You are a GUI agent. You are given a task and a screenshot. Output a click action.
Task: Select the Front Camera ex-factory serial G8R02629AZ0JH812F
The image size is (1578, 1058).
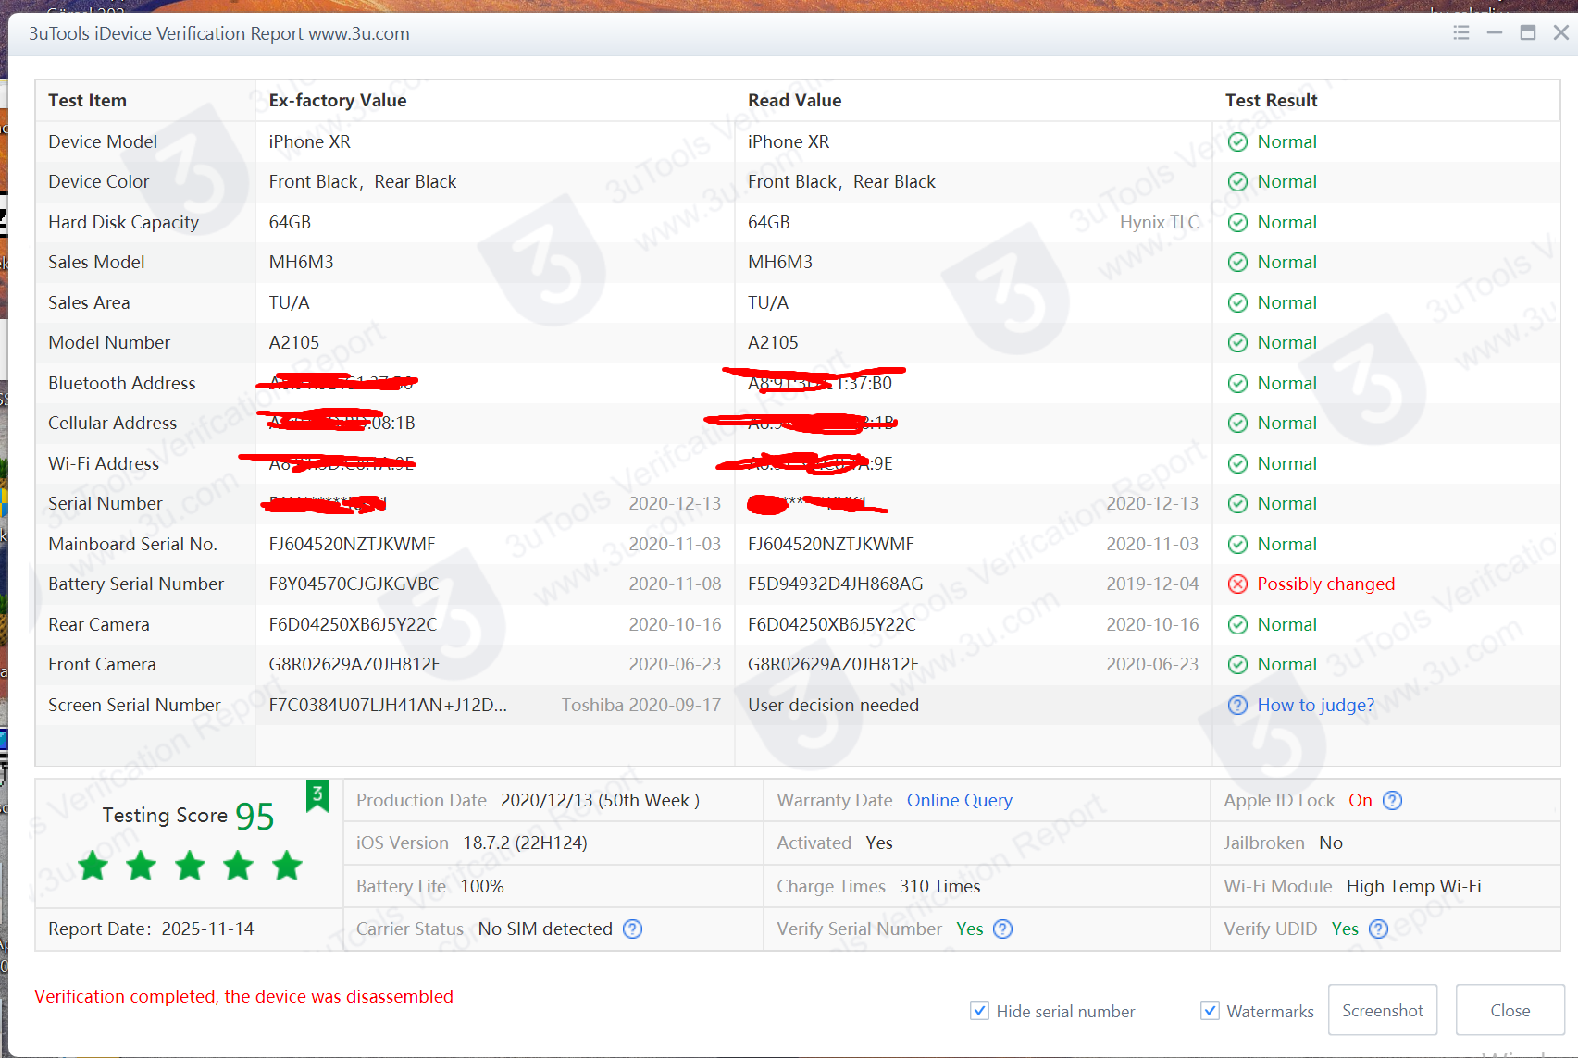(354, 665)
